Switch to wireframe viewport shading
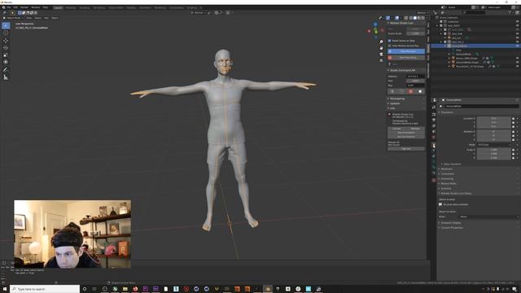The width and height of the screenshot is (521, 293). [x=411, y=18]
